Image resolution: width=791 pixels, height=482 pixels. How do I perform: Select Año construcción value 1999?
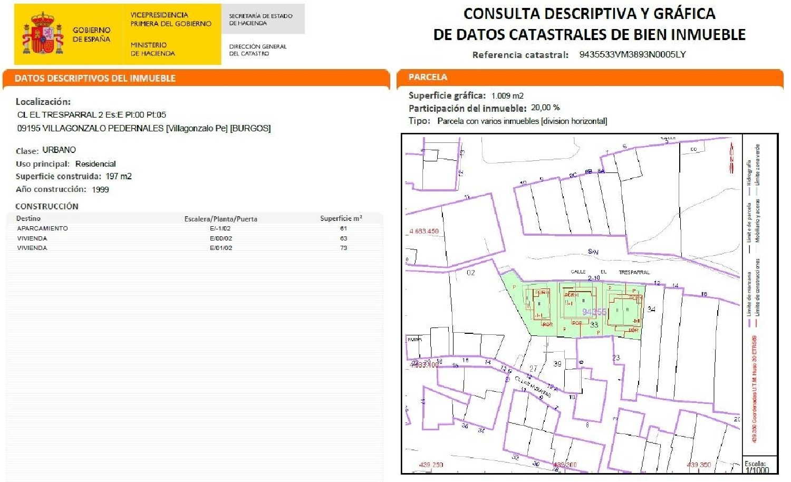point(100,189)
